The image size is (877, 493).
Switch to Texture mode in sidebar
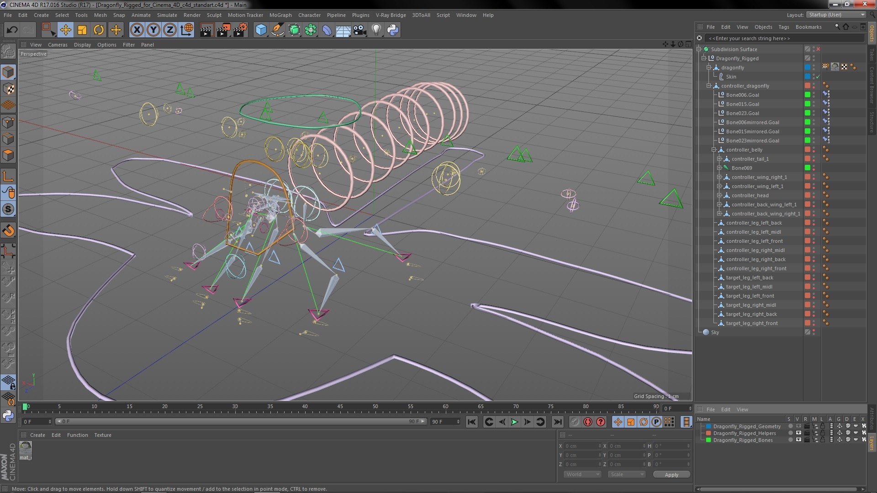[8, 89]
